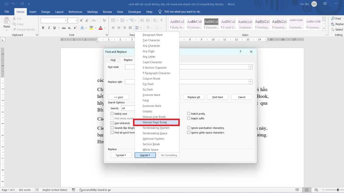Select Nonbreaking Hyphen in the Special list
344x193 pixels.
(x=156, y=128)
